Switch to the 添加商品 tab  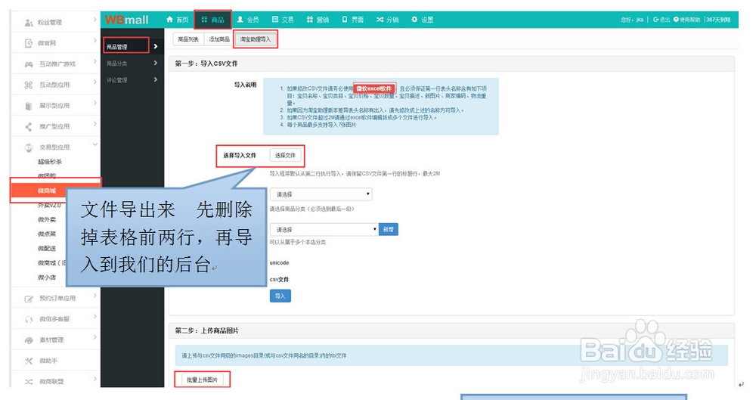(x=219, y=39)
